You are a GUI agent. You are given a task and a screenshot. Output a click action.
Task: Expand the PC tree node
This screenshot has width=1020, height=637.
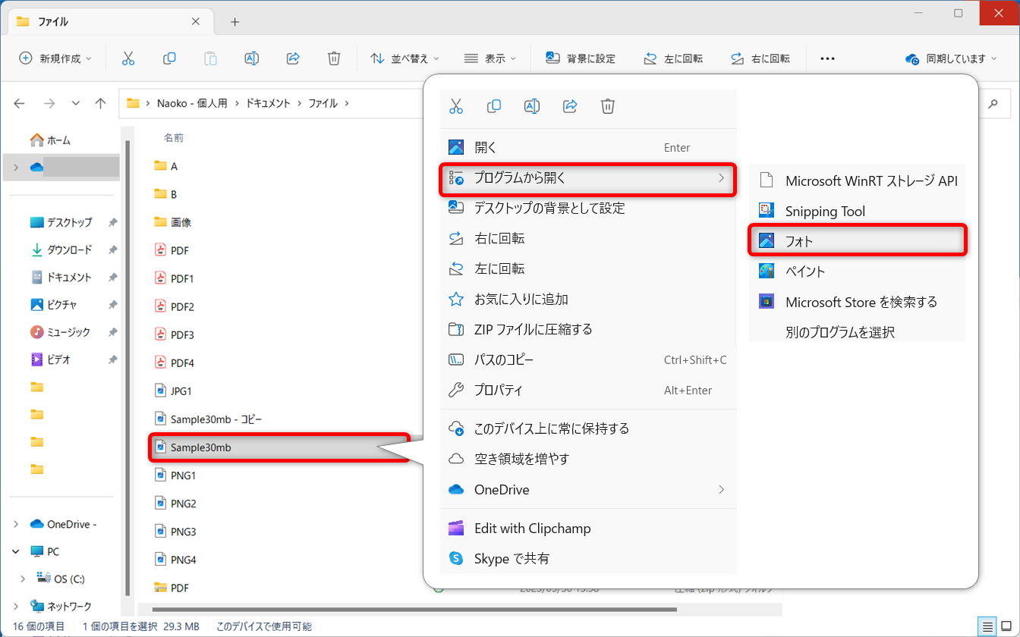pyautogui.click(x=16, y=551)
